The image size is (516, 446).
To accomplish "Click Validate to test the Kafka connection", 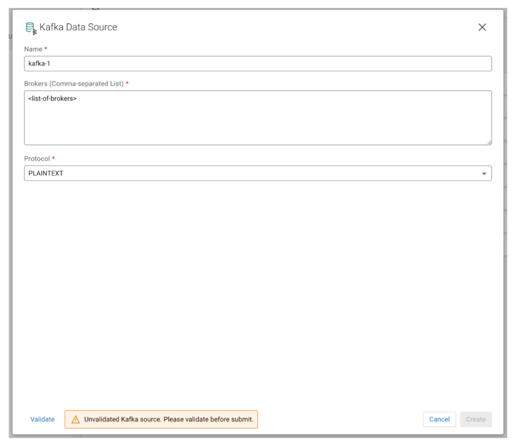I will (x=42, y=419).
